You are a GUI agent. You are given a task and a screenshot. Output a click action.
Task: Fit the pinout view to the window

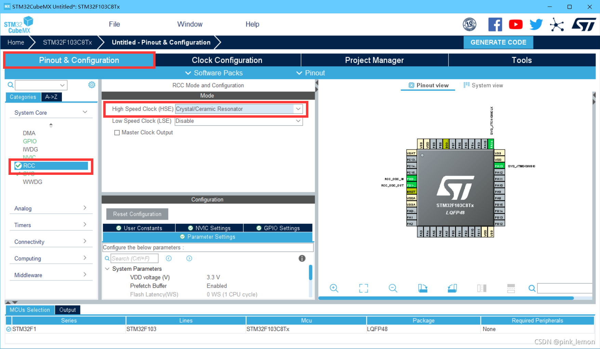coord(363,288)
